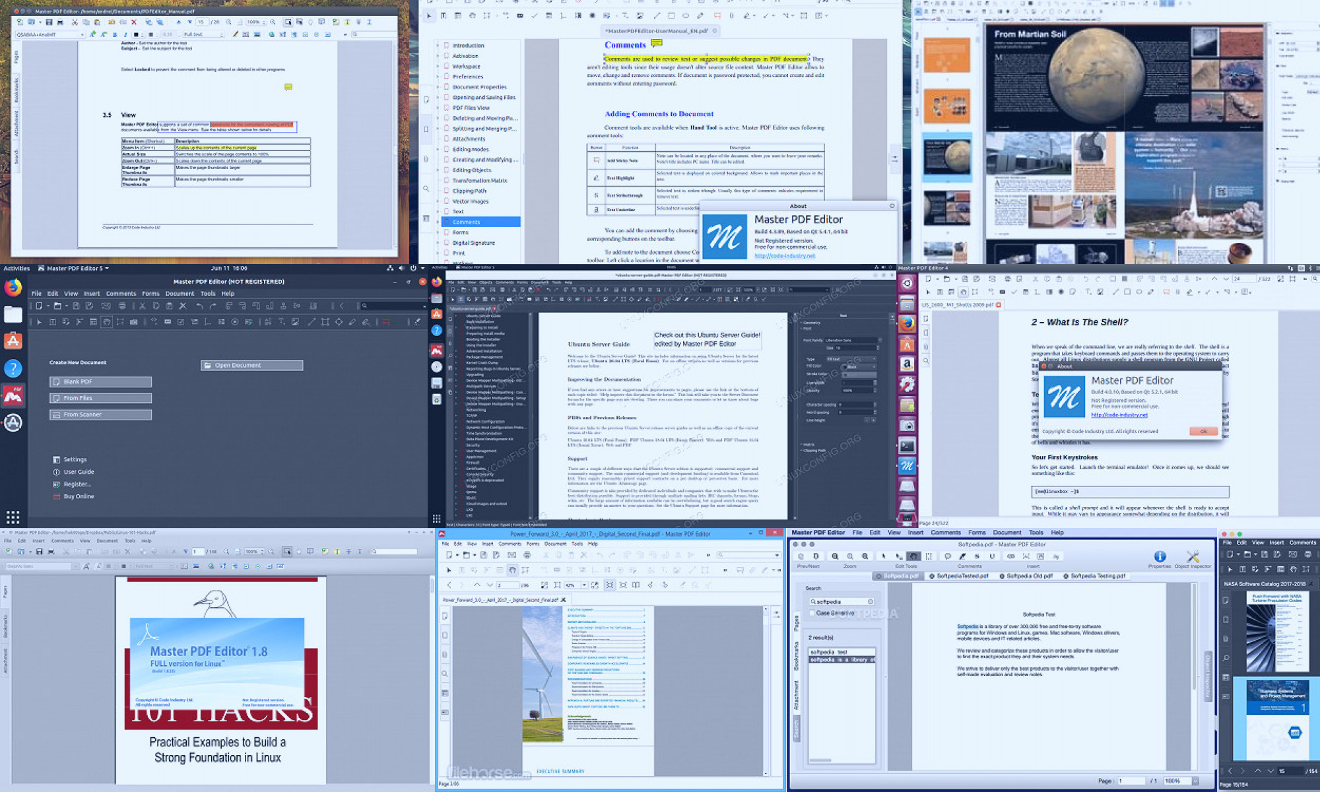Click Activities in the GNOME top bar
The height and width of the screenshot is (792, 1320).
(16, 268)
